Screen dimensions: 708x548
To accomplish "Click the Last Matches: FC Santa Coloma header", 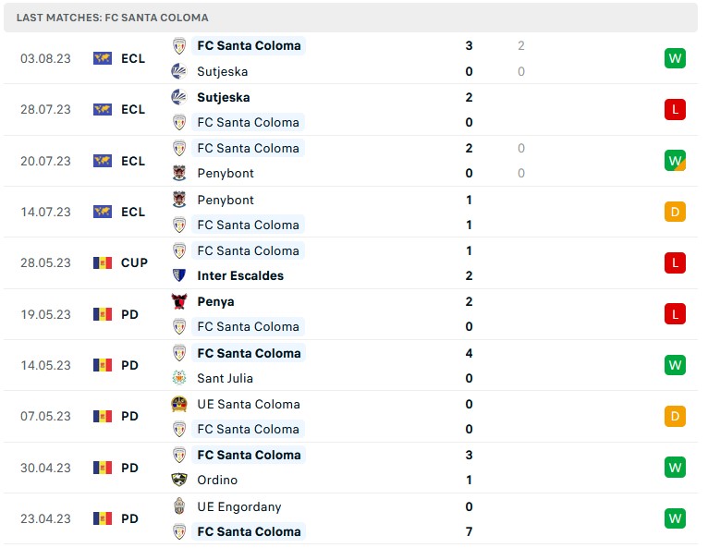I will (113, 18).
